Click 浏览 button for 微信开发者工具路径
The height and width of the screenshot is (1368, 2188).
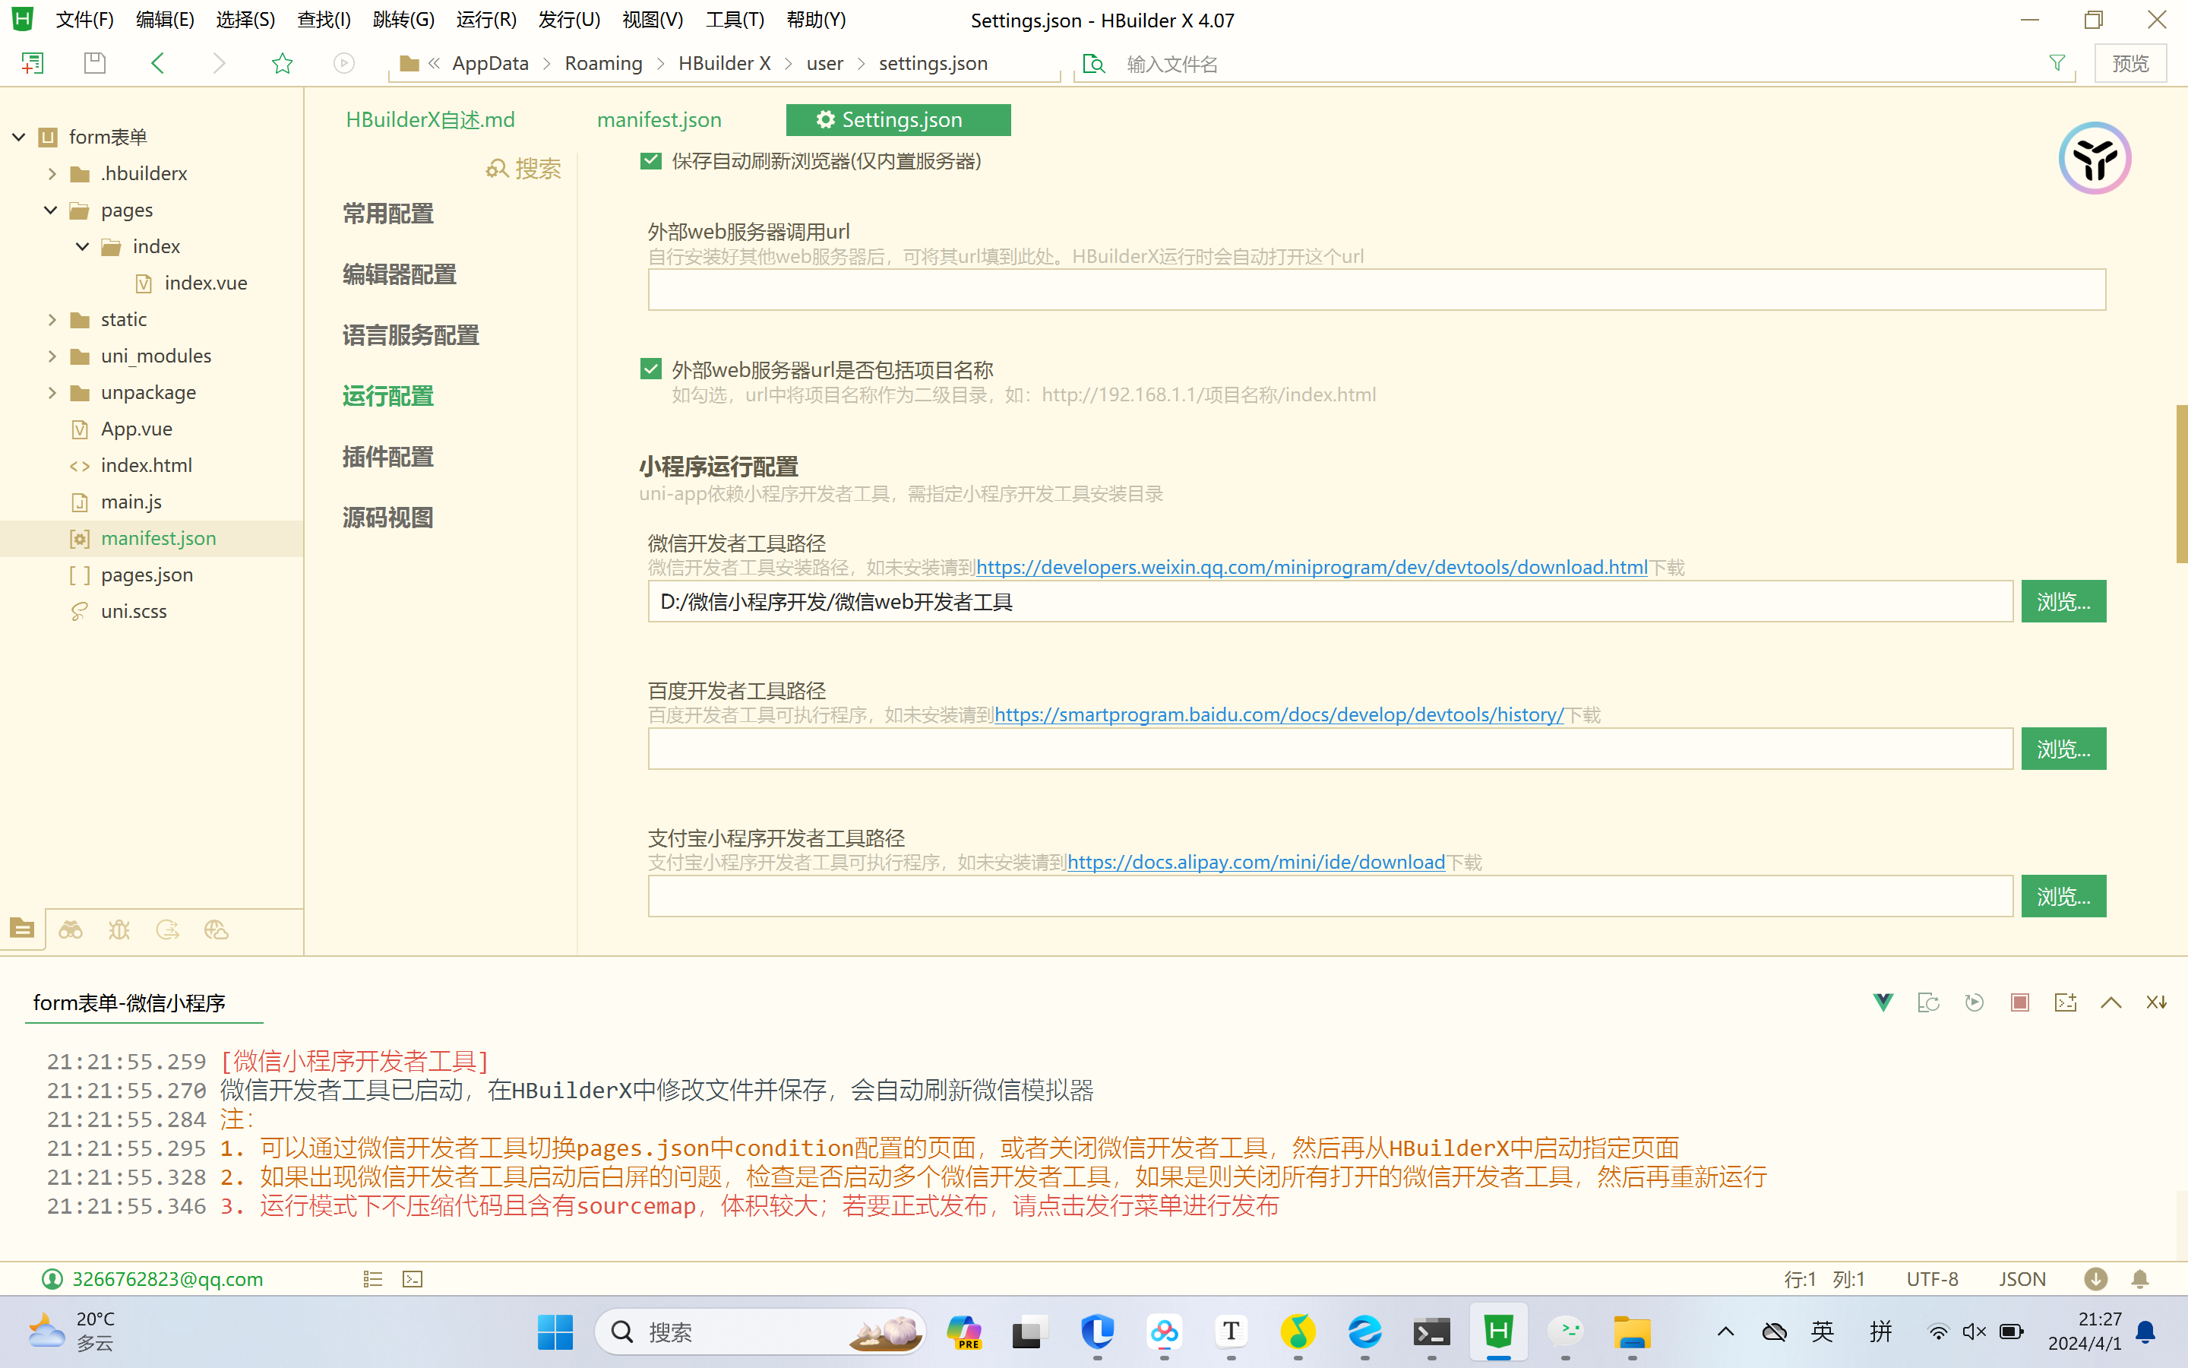[2063, 602]
